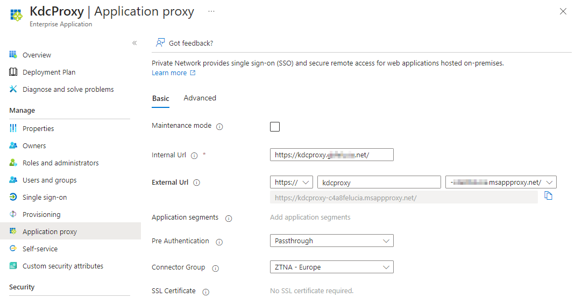Image resolution: width=575 pixels, height=298 pixels.
Task: Click the Overview grid icon
Action: click(13, 55)
